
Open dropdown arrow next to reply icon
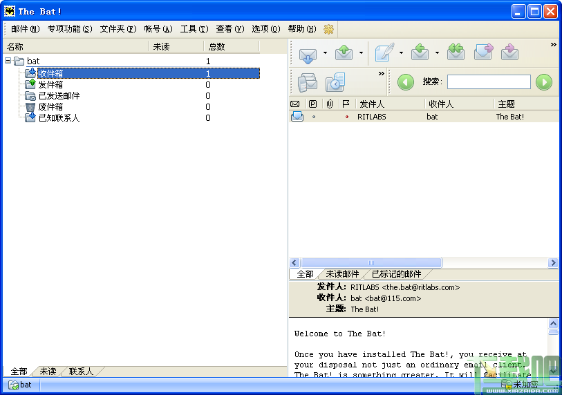[x=437, y=52]
